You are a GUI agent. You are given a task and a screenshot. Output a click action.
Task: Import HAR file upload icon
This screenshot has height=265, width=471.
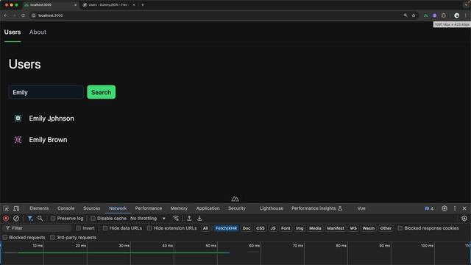tap(189, 219)
